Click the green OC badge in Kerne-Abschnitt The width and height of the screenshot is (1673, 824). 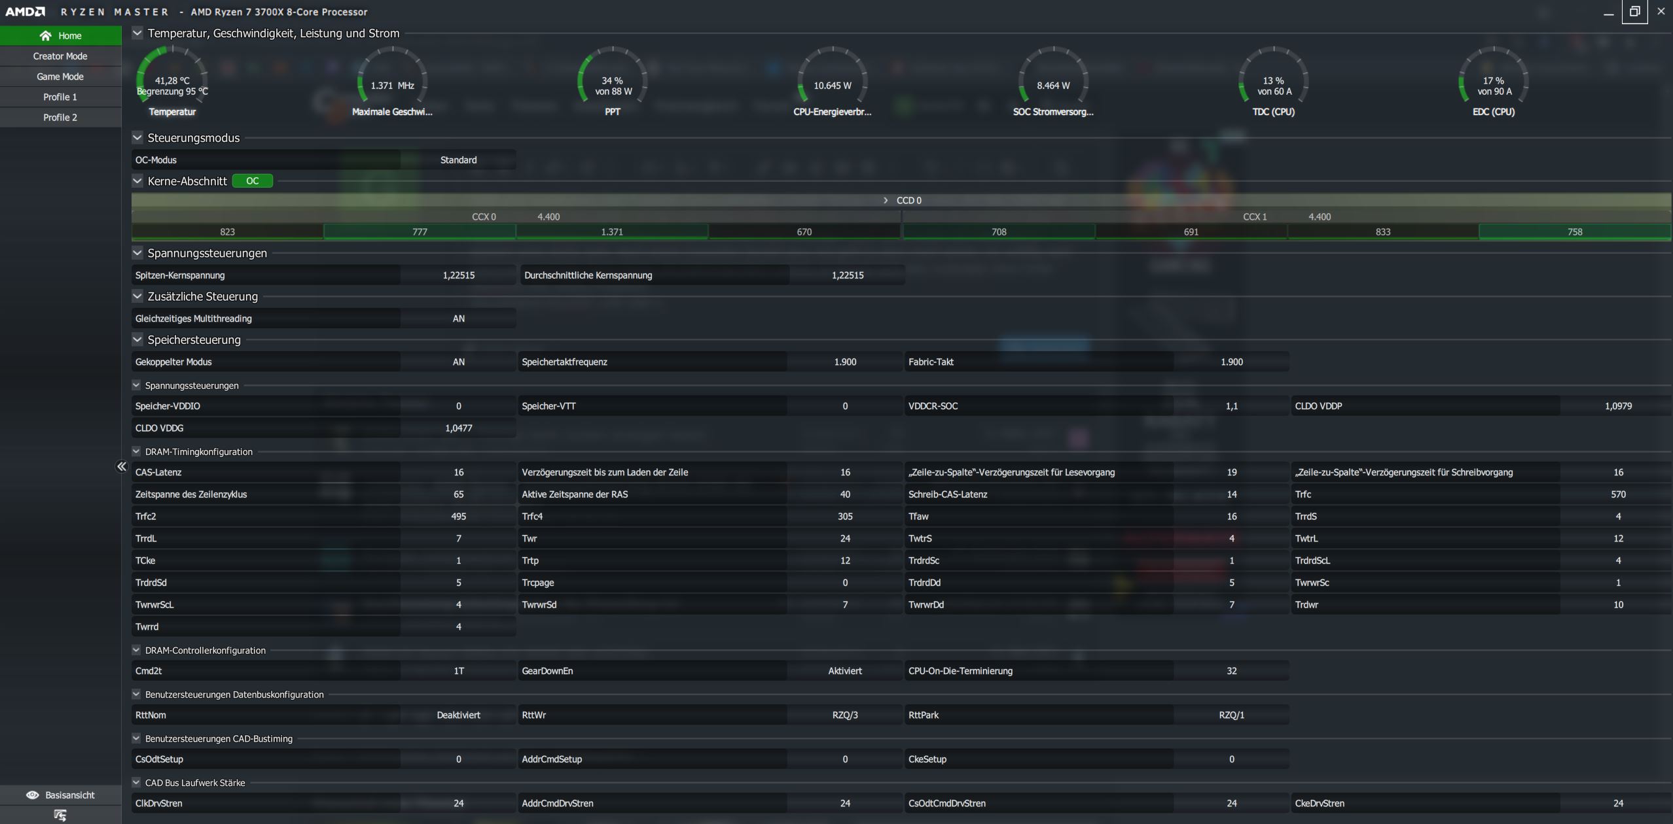click(252, 181)
